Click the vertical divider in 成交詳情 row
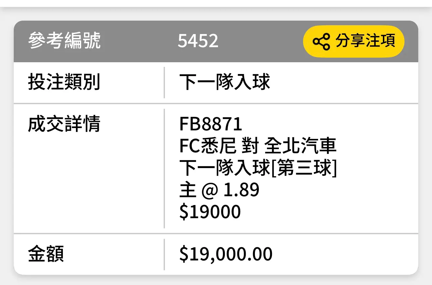The image size is (432, 285). (x=164, y=168)
